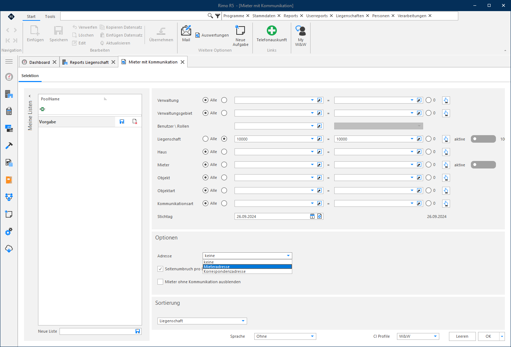Collapse the Meine Listen panel

(x=30, y=96)
